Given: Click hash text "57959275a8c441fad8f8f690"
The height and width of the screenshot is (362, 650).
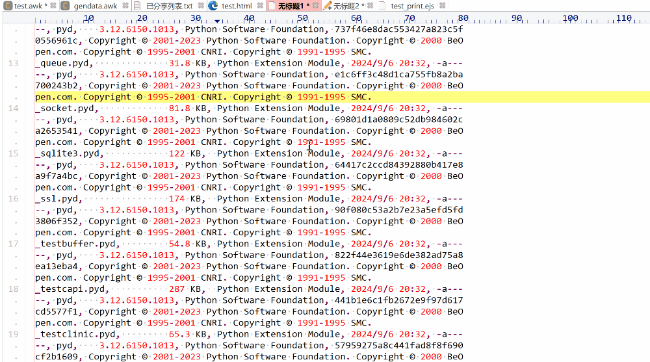Looking at the screenshot, I should (399, 345).
